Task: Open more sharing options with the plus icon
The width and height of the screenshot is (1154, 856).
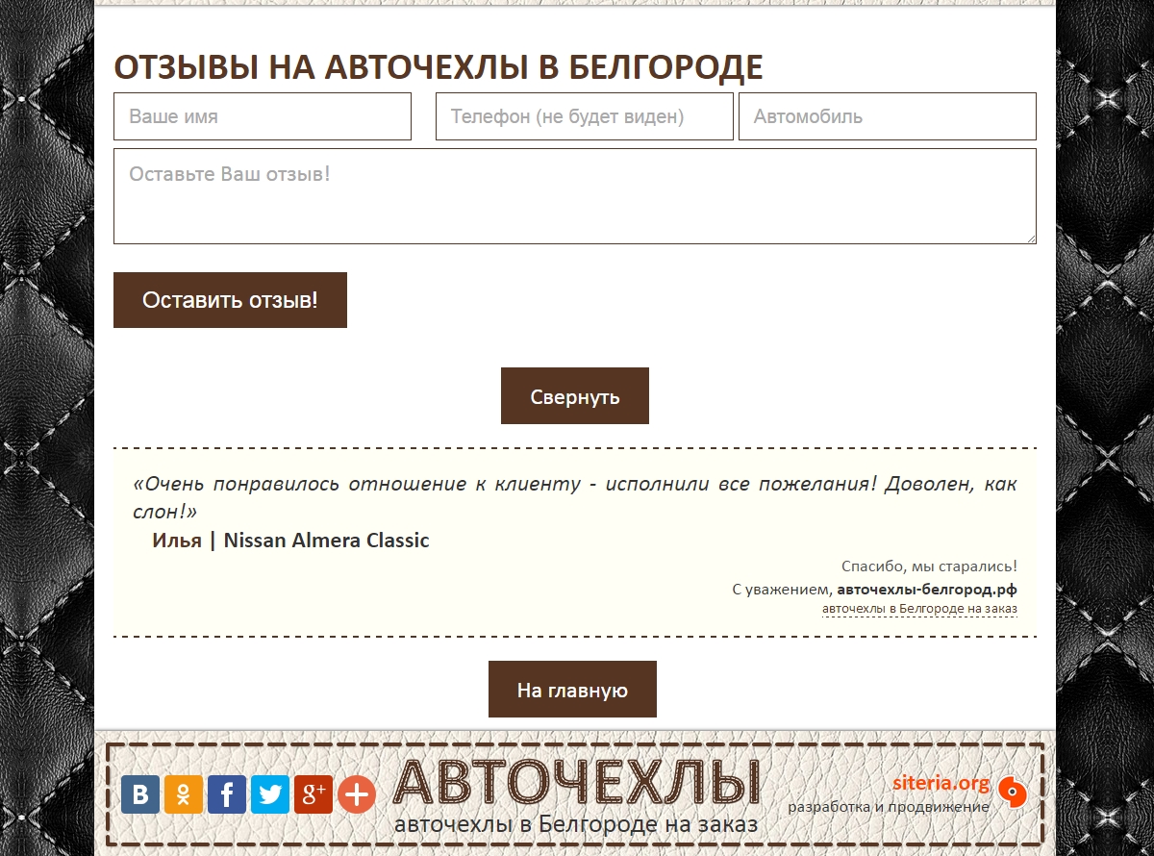Action: tap(357, 794)
